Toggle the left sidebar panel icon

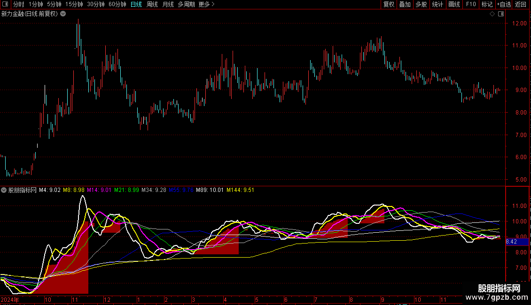(x=5, y=4)
